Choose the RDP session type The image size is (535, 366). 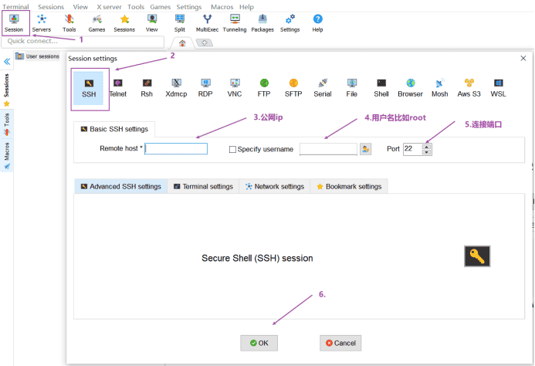[x=205, y=87]
